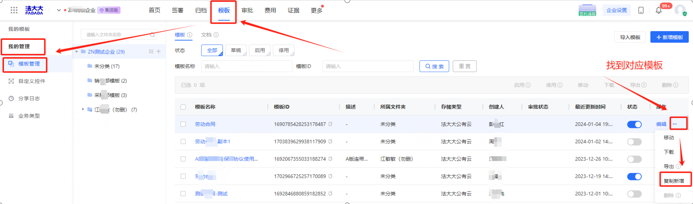This screenshot has height=204, width=693.
Task: Click the mobile phone icon in header
Action: [641, 10]
